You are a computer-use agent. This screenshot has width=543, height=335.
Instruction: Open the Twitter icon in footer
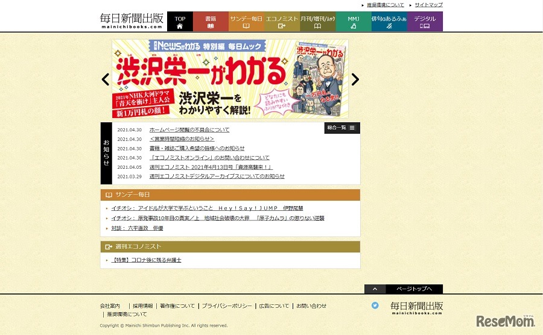point(375,305)
